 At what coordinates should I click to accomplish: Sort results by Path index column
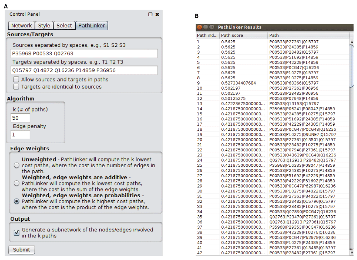(207, 35)
